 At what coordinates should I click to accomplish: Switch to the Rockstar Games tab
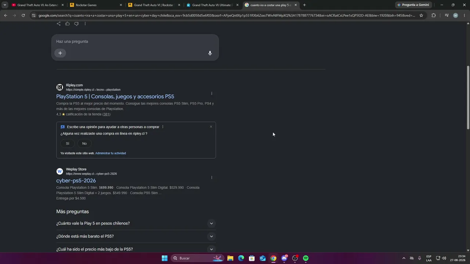[95, 5]
